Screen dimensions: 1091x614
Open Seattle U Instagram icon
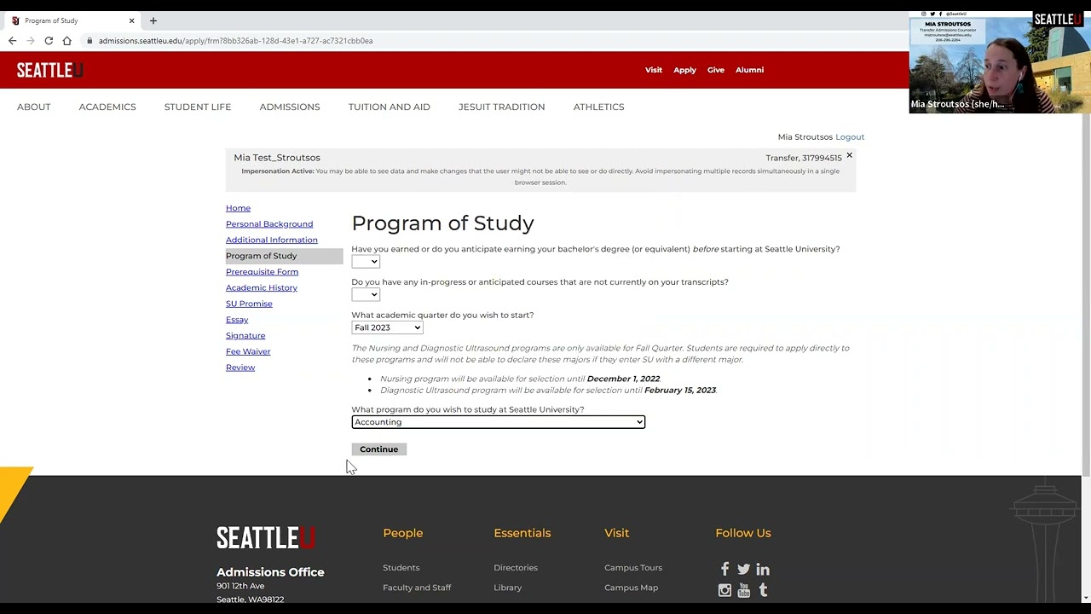pyautogui.click(x=724, y=589)
